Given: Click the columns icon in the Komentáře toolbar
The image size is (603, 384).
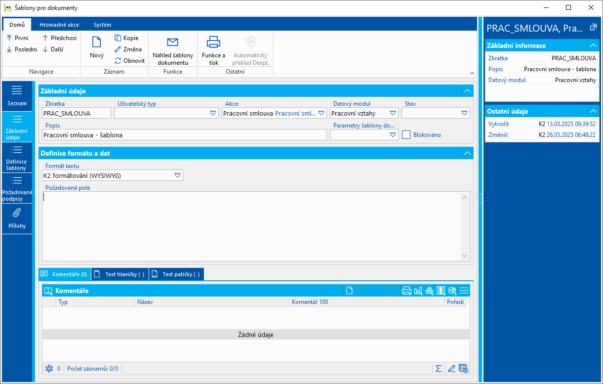Looking at the screenshot, I should click(441, 291).
